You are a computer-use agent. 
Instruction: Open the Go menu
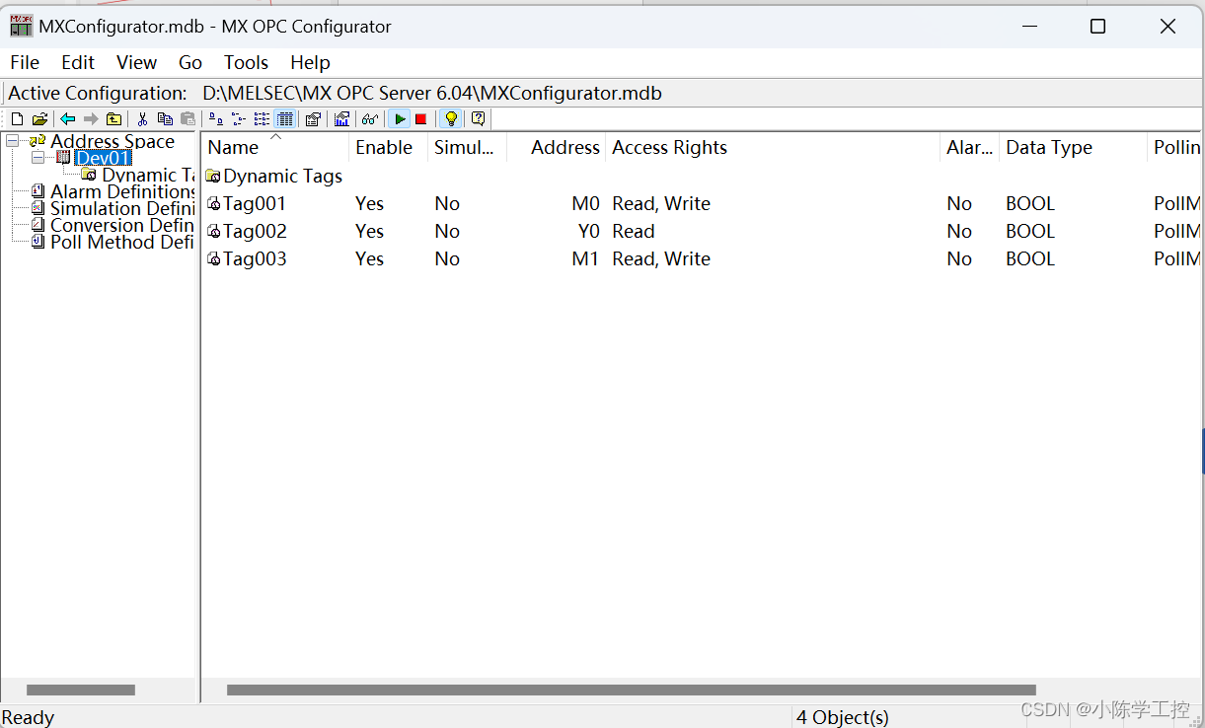(190, 62)
